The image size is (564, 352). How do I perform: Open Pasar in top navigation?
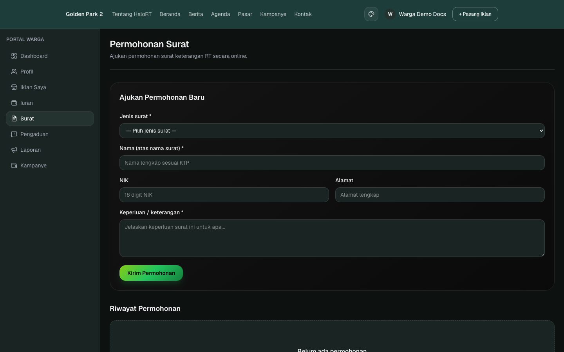coord(245,14)
